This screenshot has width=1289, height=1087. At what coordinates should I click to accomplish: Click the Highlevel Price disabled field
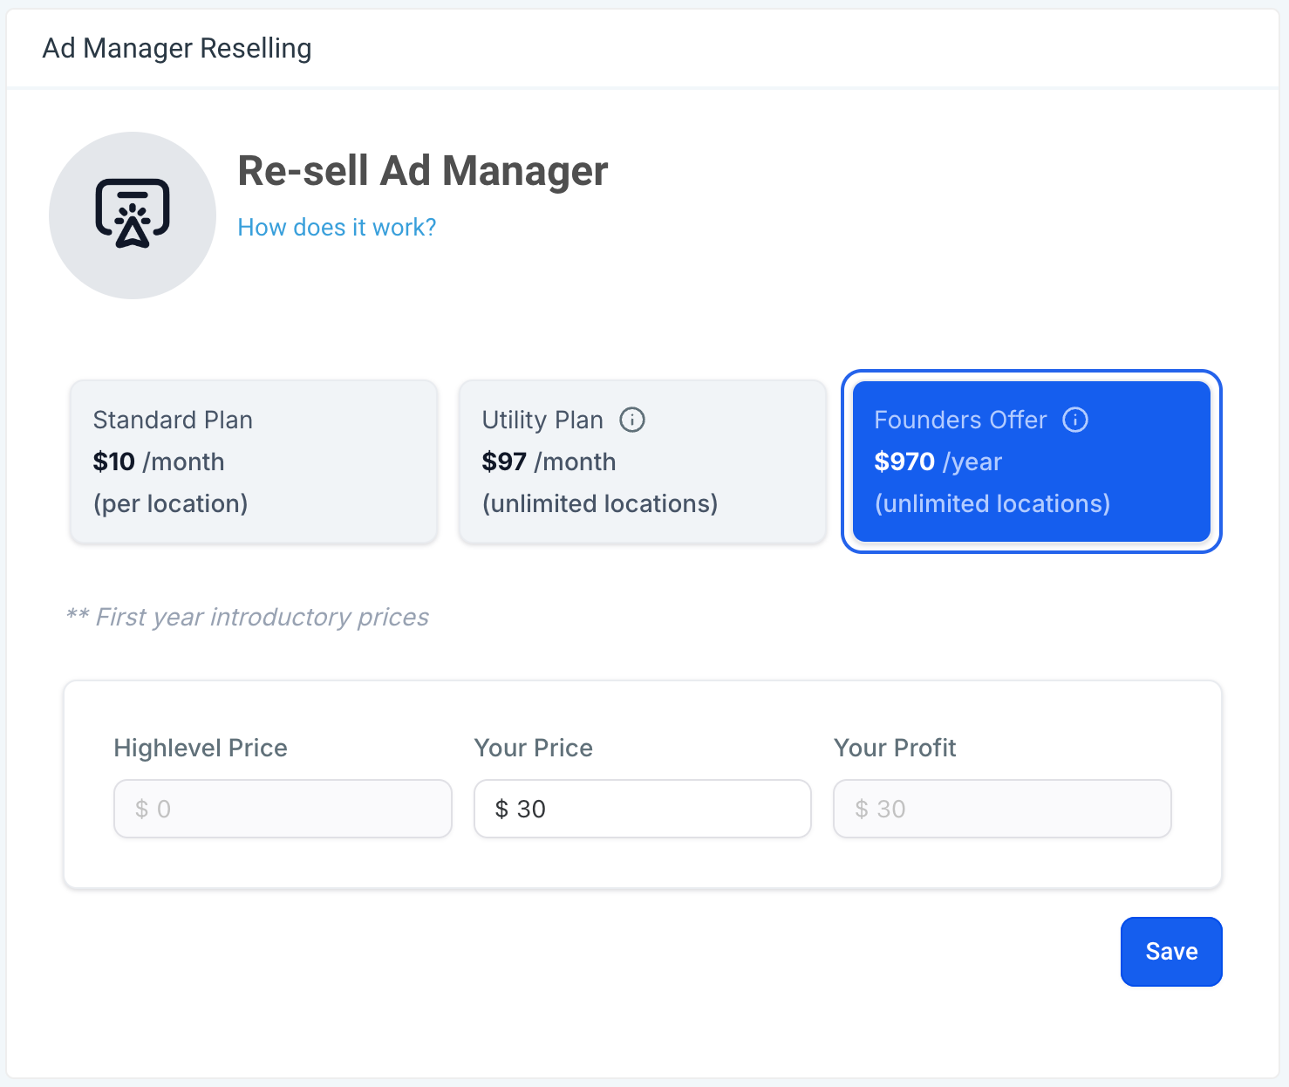[283, 809]
